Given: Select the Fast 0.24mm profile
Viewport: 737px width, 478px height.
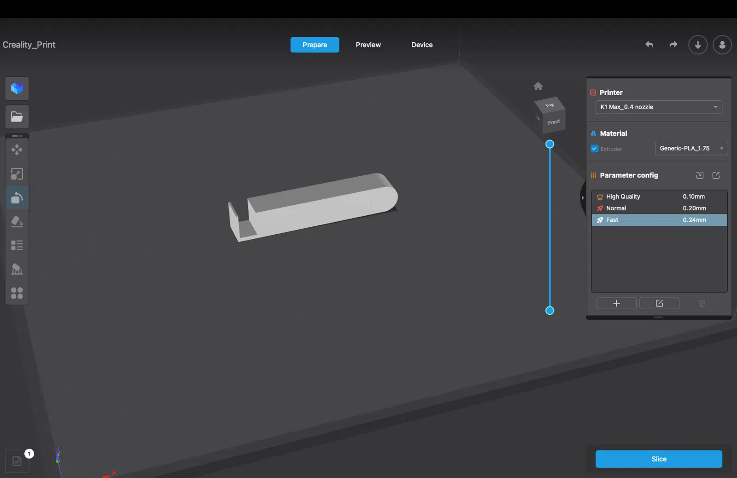Looking at the screenshot, I should coord(659,220).
